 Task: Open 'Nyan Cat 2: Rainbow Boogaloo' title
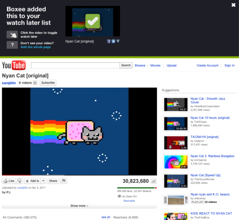[212, 156]
